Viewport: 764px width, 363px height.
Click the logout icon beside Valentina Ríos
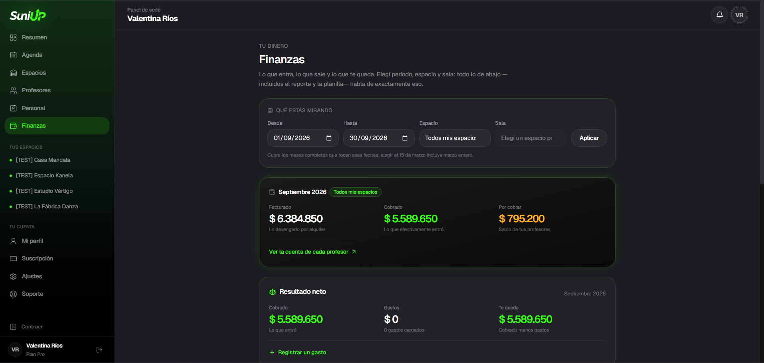(x=99, y=350)
